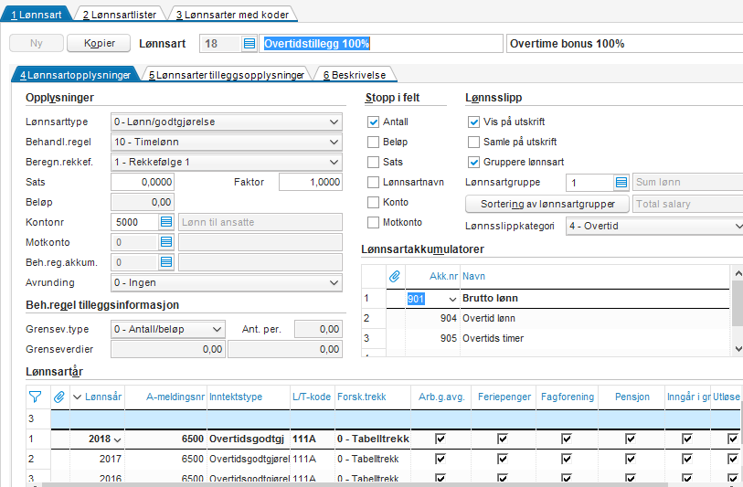Enable Konto checkbox under Stopp i felt

[x=374, y=202]
